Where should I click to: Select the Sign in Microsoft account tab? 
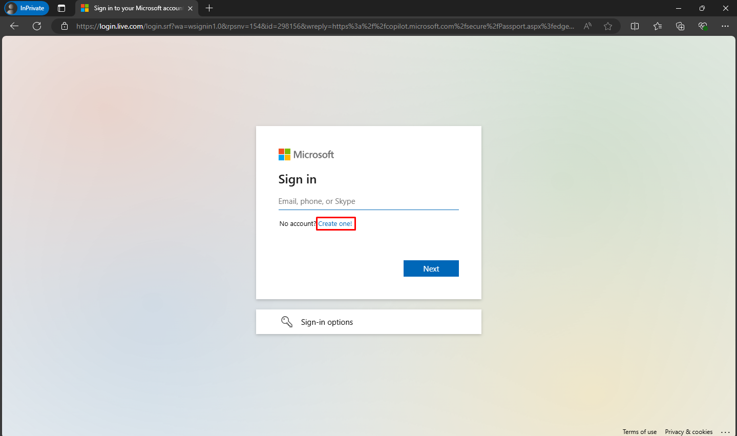pyautogui.click(x=137, y=8)
